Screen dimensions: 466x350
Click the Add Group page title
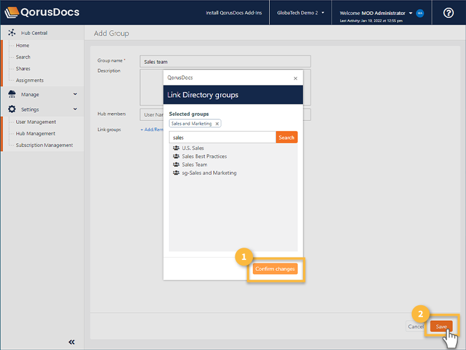click(x=111, y=33)
